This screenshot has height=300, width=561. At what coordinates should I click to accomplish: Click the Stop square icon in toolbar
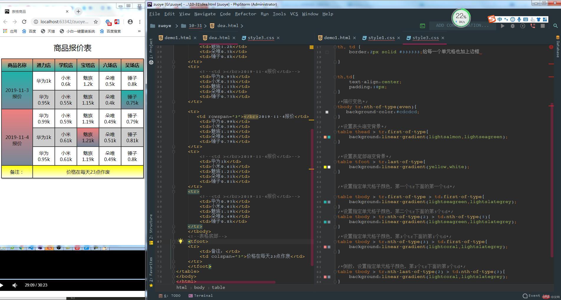click(x=543, y=26)
